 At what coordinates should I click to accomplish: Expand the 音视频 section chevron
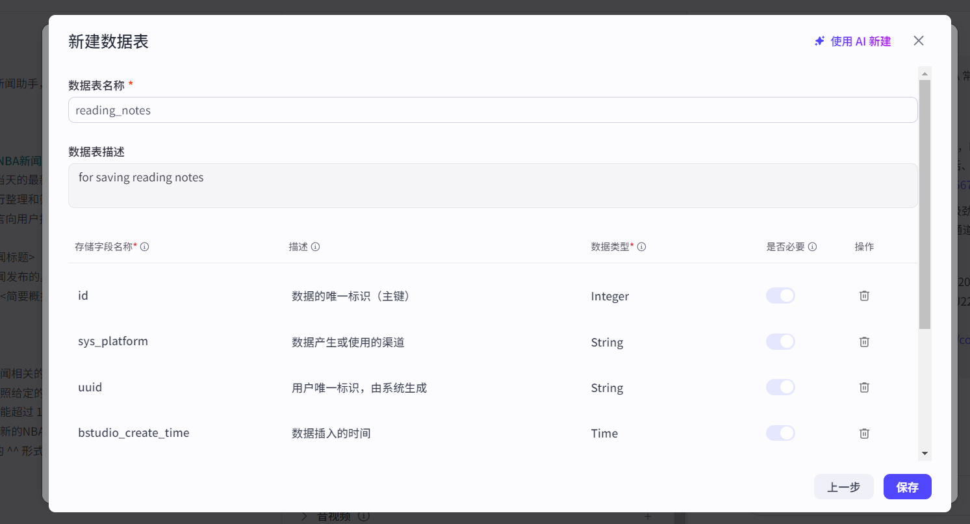click(303, 516)
